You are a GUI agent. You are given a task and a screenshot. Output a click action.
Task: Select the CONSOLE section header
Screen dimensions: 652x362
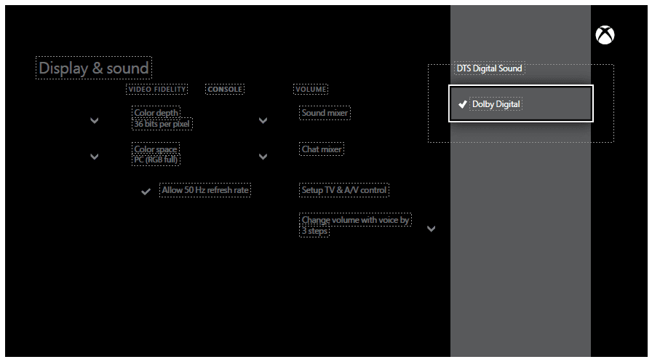(225, 90)
